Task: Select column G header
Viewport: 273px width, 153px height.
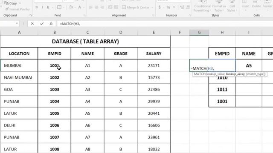Action: click(x=199, y=32)
